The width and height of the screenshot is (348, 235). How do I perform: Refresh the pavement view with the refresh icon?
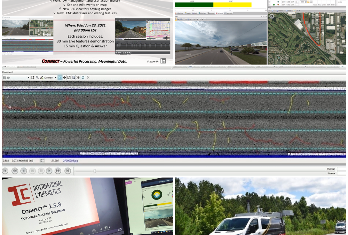(82, 77)
